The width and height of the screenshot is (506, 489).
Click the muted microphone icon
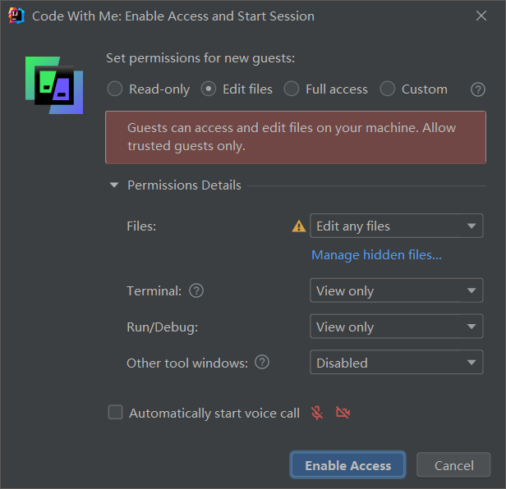317,413
